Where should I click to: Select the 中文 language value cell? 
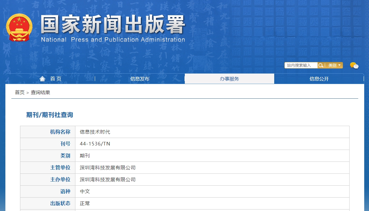coord(85,191)
